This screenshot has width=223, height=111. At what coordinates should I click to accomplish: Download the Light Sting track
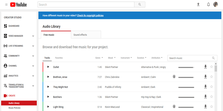coord(205,107)
